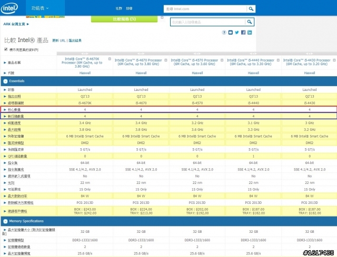The width and height of the screenshot is (337, 257).
Task: Share the page on LinkedIn
Action: (250, 33)
